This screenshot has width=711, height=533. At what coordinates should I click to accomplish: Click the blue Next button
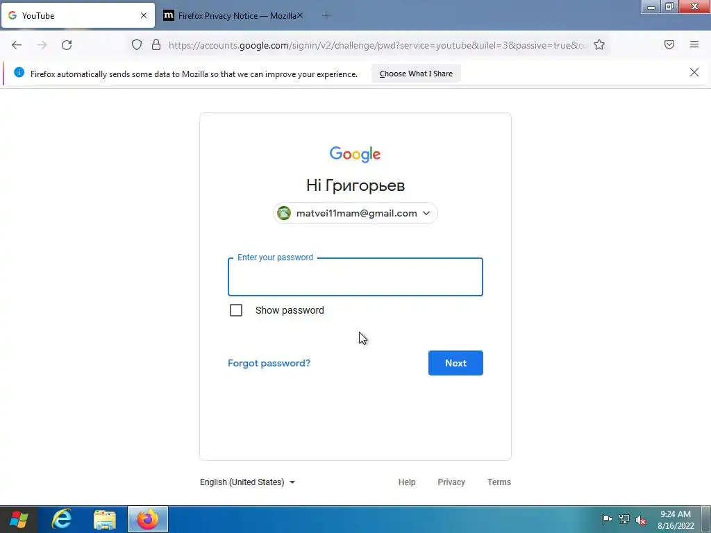click(455, 363)
